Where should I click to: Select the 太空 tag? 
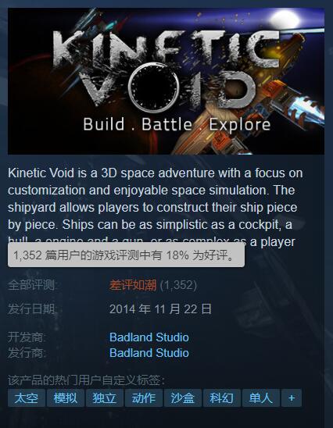[x=27, y=398]
